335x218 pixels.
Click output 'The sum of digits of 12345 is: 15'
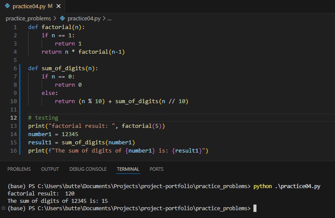click(58, 201)
